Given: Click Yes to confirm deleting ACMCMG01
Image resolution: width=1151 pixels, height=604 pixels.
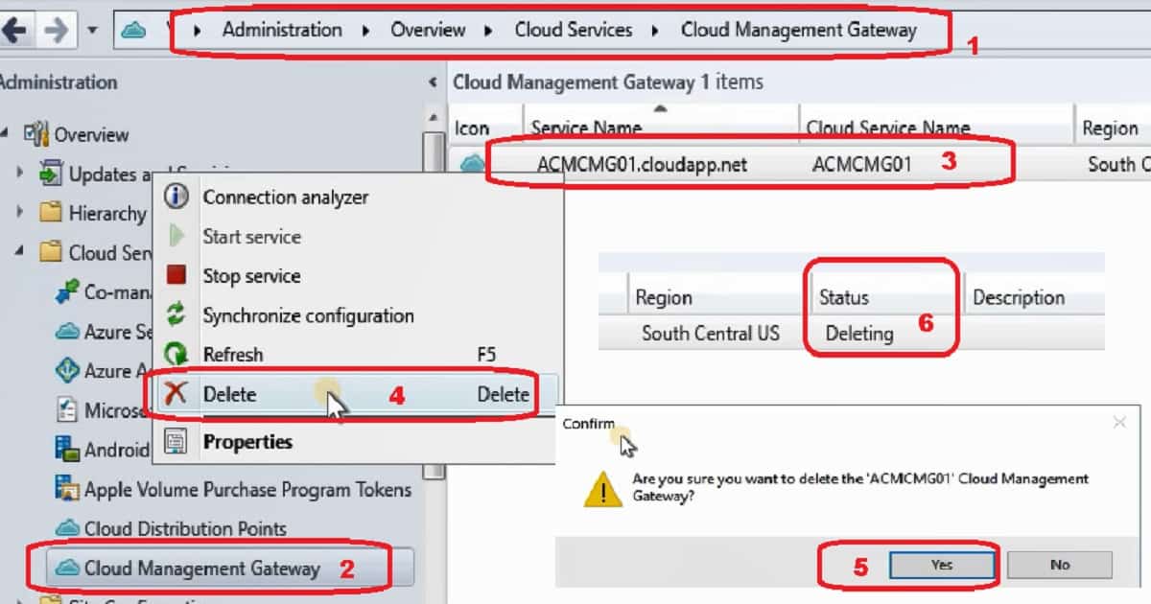Looking at the screenshot, I should 941,565.
